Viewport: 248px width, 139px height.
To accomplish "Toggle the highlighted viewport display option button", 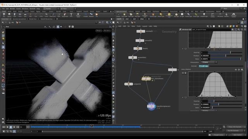I will [58, 27].
